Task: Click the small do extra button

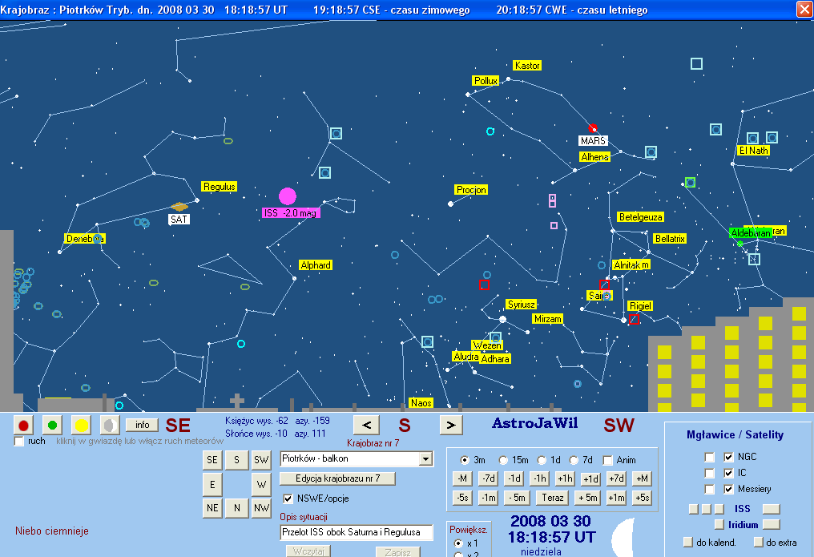Action: (x=759, y=542)
